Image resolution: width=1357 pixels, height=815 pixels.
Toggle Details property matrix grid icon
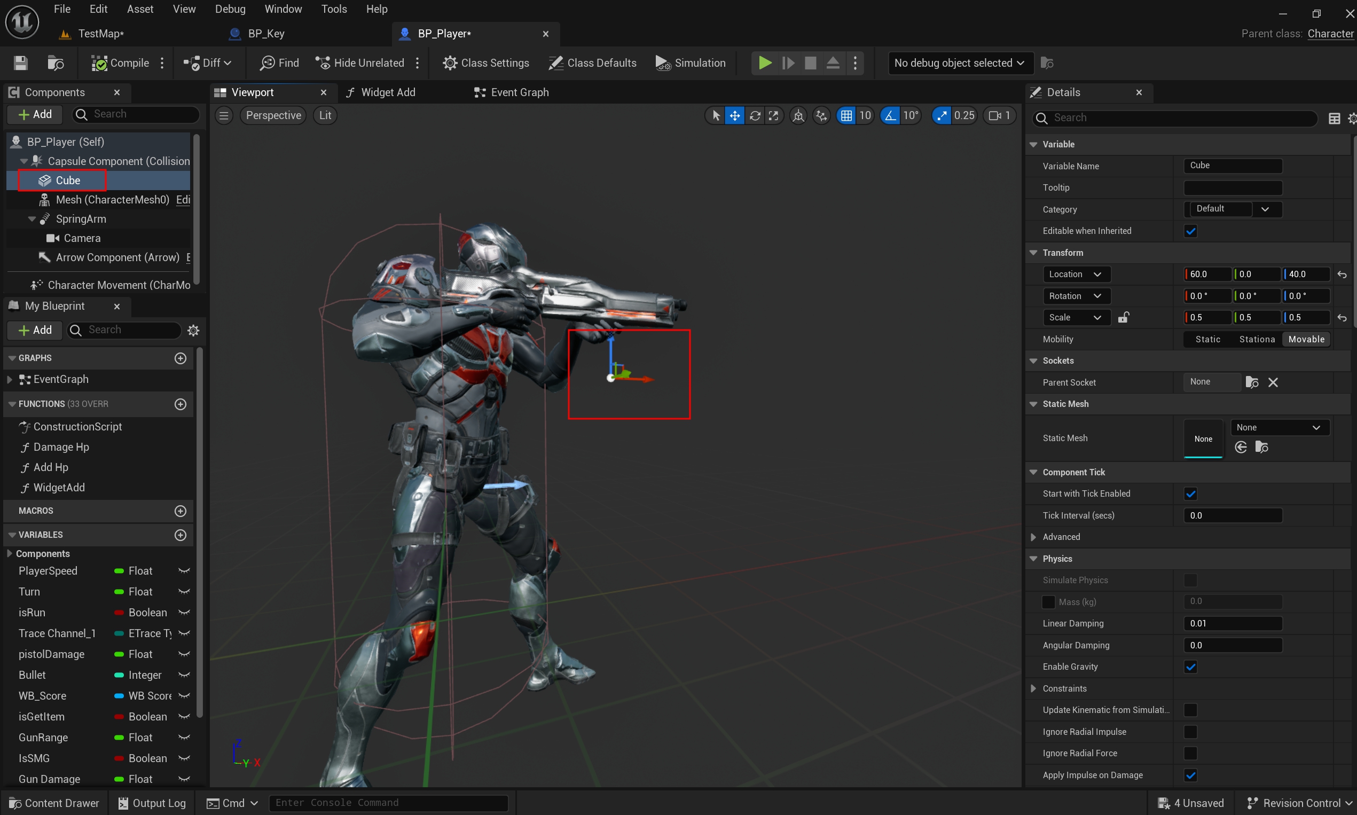point(1334,118)
